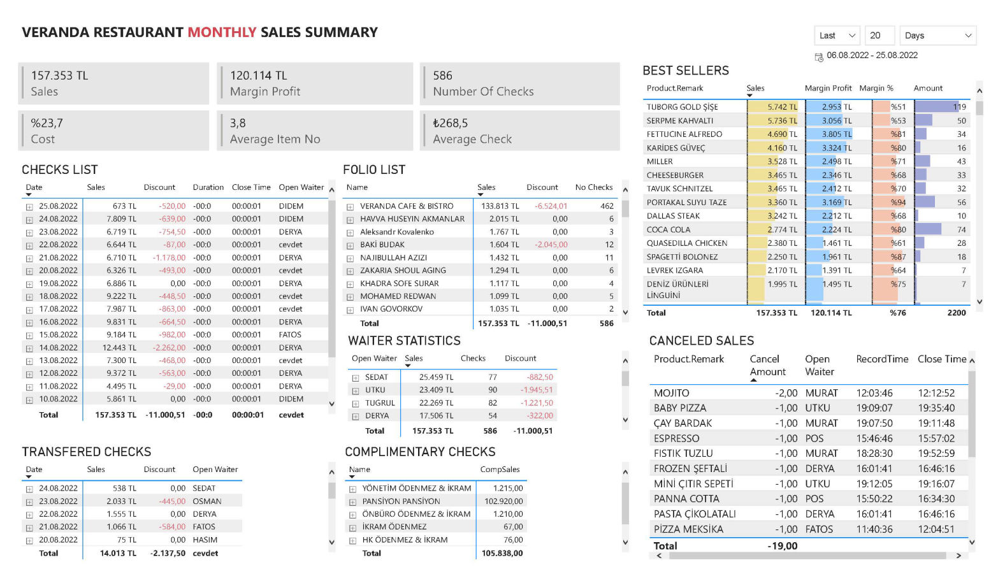Click blue Margin Profit bar for FETTUCINE ALFREDO

tap(829, 134)
